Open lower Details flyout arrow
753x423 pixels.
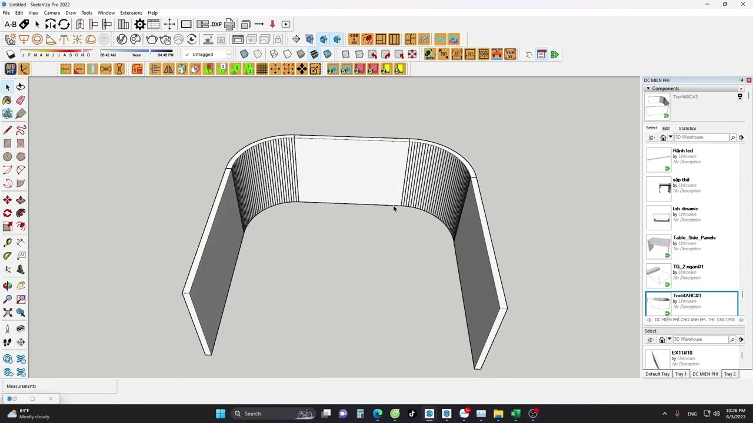click(741, 340)
